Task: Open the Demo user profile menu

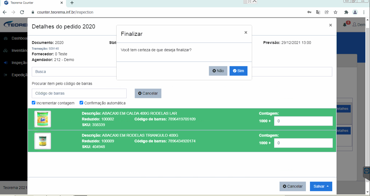Action: point(359,25)
